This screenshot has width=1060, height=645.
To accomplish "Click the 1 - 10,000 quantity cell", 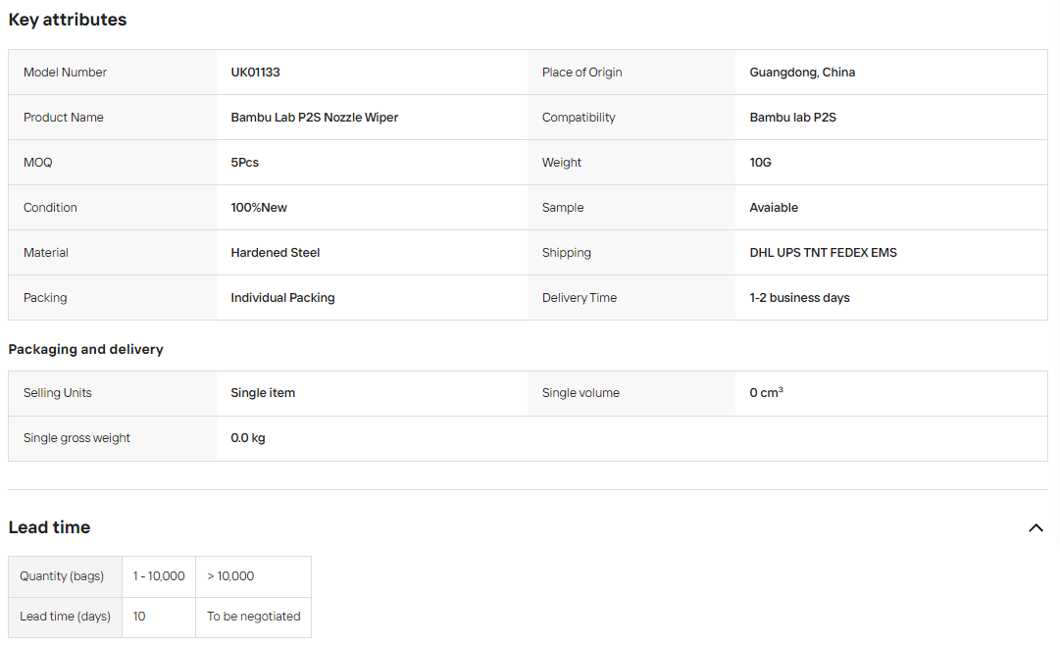I will click(159, 576).
